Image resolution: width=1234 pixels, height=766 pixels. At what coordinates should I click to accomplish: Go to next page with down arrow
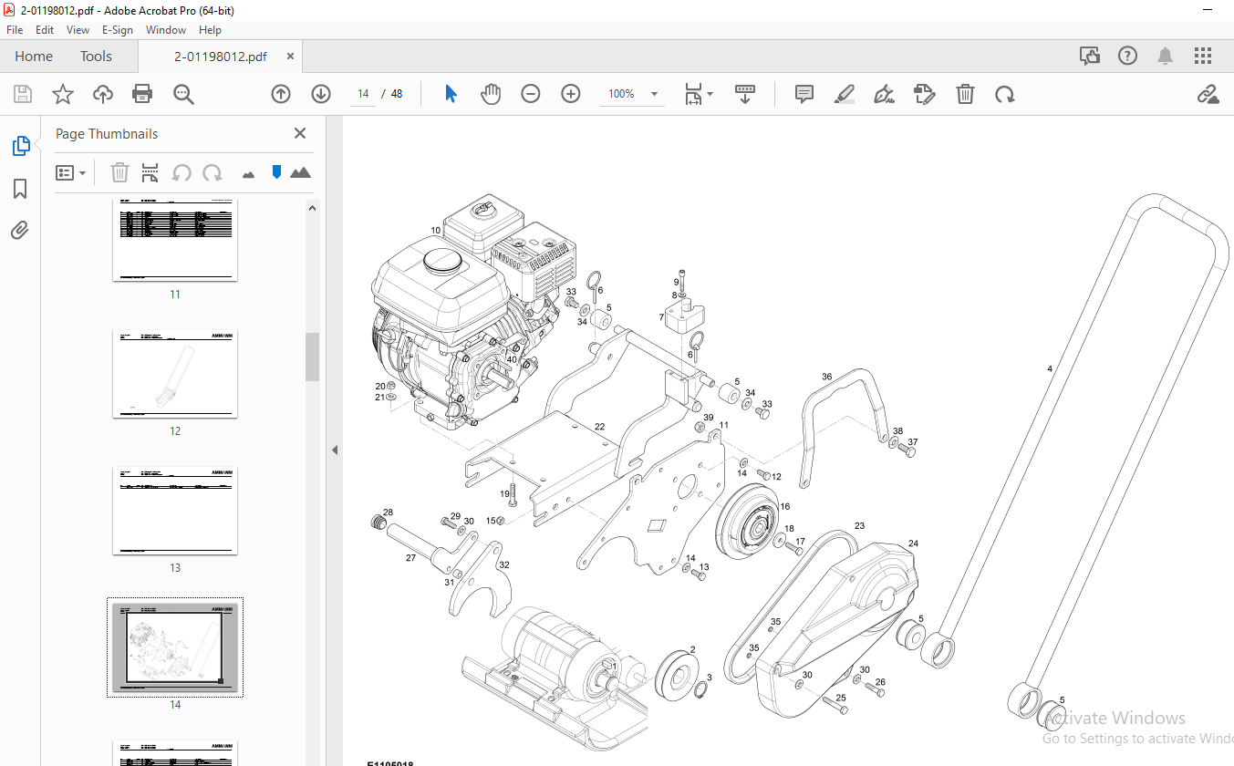[321, 94]
